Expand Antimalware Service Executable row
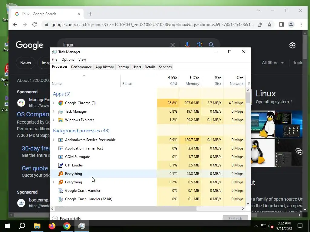The width and height of the screenshot is (310, 232). [x=53, y=140]
